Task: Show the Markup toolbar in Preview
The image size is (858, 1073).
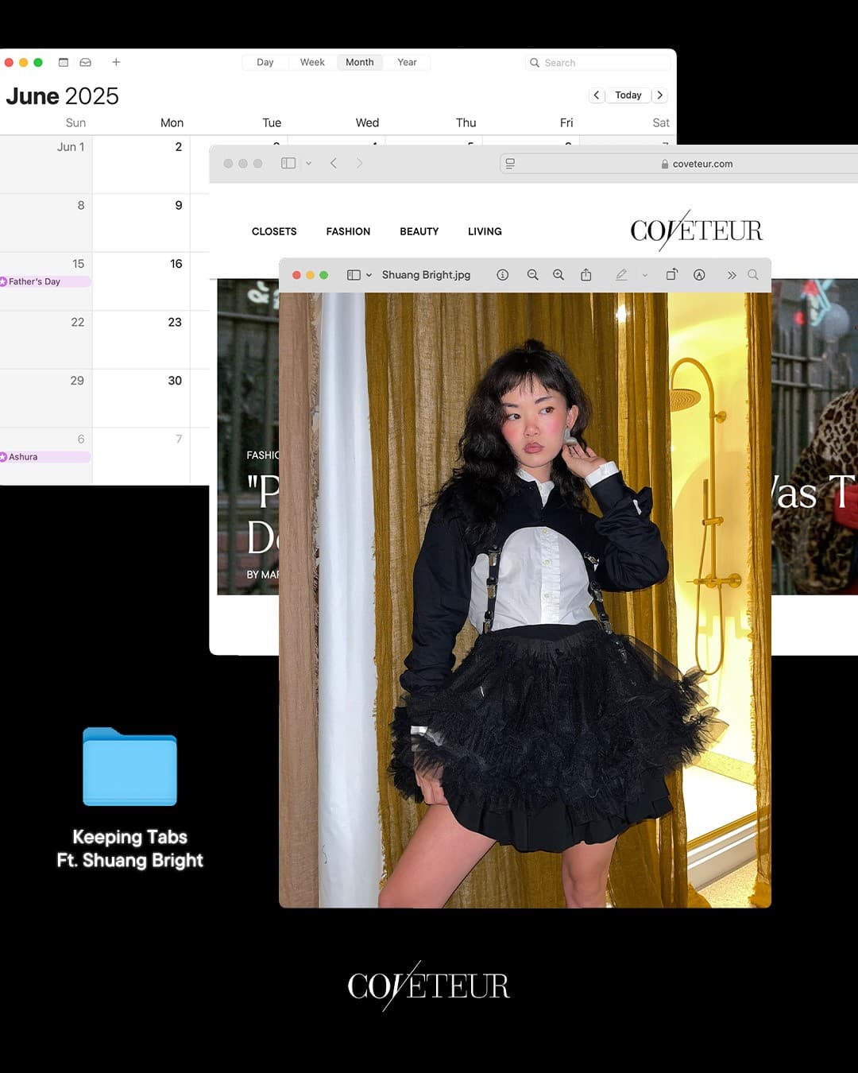Action: pos(699,275)
